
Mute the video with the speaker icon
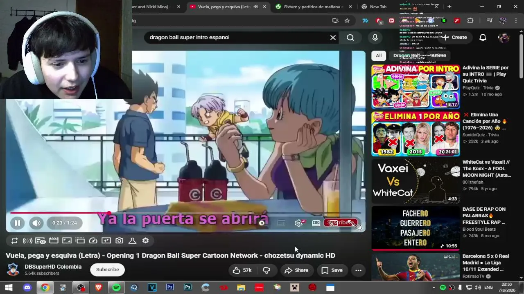click(36, 223)
